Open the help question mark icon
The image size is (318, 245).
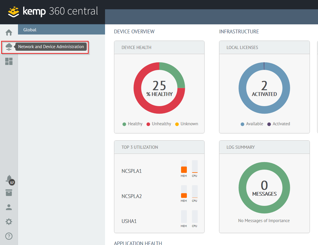click(9, 236)
